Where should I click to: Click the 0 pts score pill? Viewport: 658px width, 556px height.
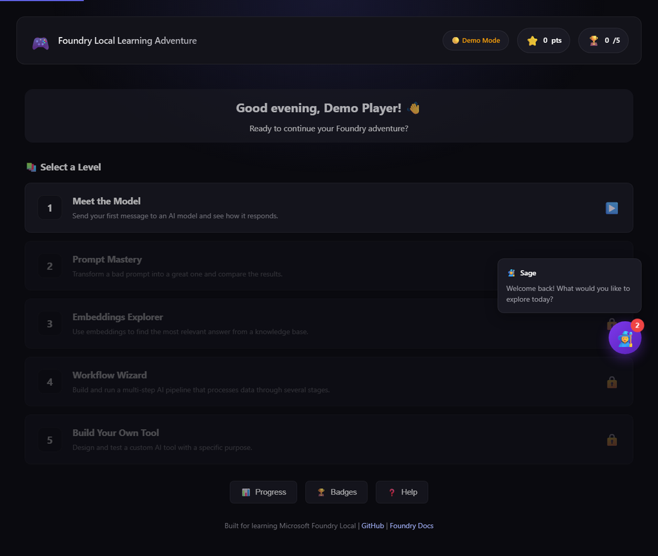pyautogui.click(x=543, y=40)
